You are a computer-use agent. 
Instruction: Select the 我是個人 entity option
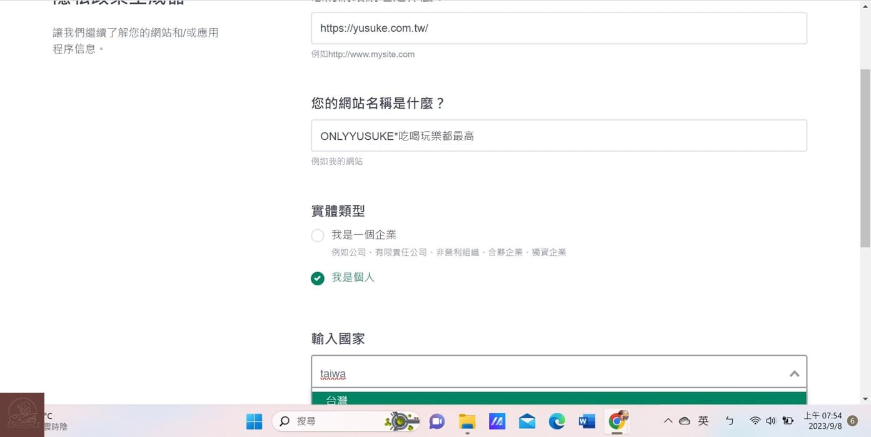tap(318, 278)
